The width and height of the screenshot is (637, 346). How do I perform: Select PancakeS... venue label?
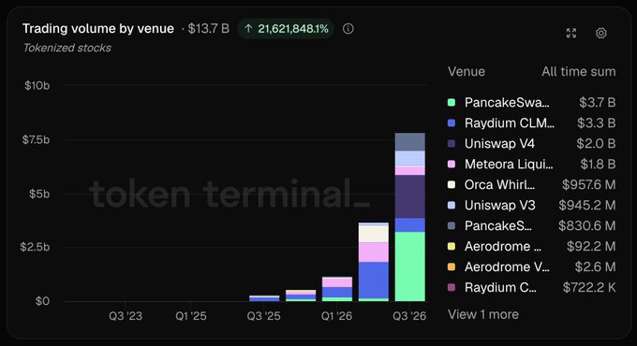coord(497,225)
